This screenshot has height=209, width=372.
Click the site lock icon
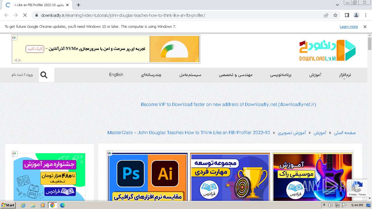[x=36, y=15]
